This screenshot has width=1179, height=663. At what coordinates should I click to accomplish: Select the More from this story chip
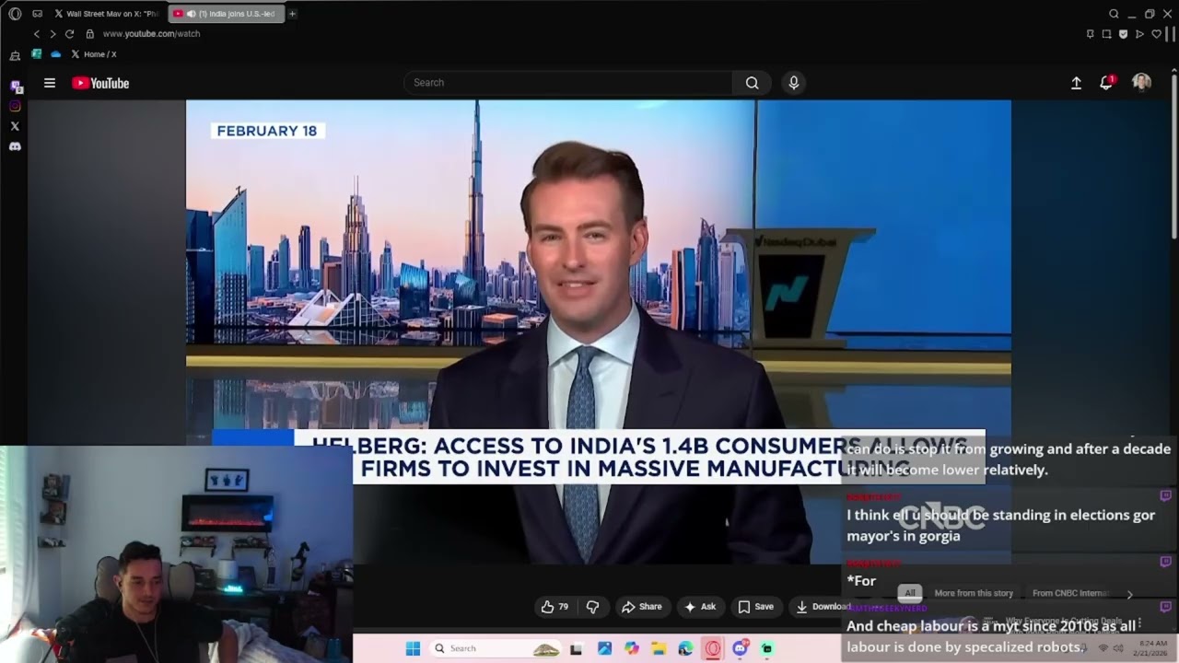coord(974,593)
